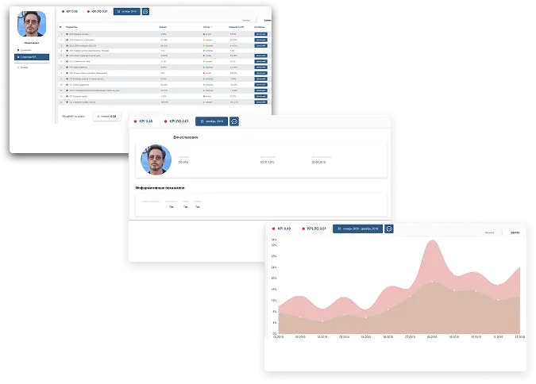Click the chat icon in the top table panel
This screenshot has width=536, height=384.
point(145,12)
